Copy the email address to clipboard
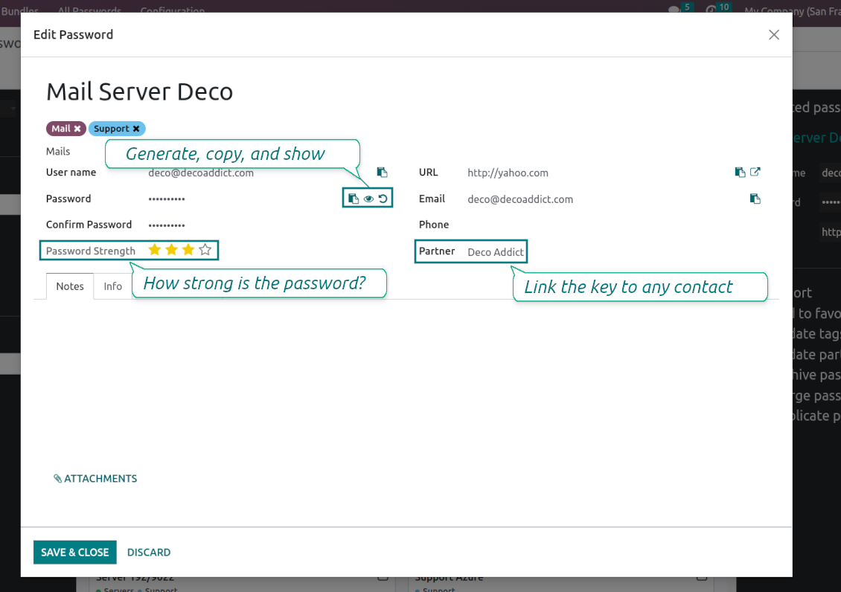The width and height of the screenshot is (841, 592). 755,199
